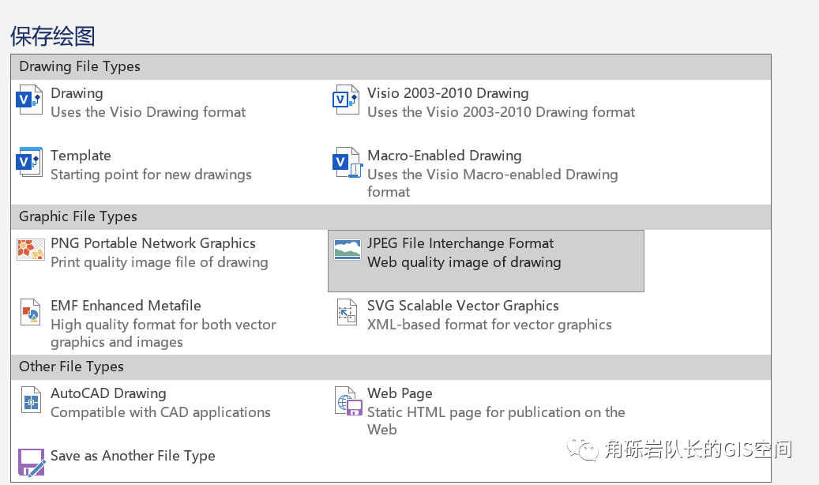Click 'Print quality image file of drawing' text

pyautogui.click(x=160, y=262)
